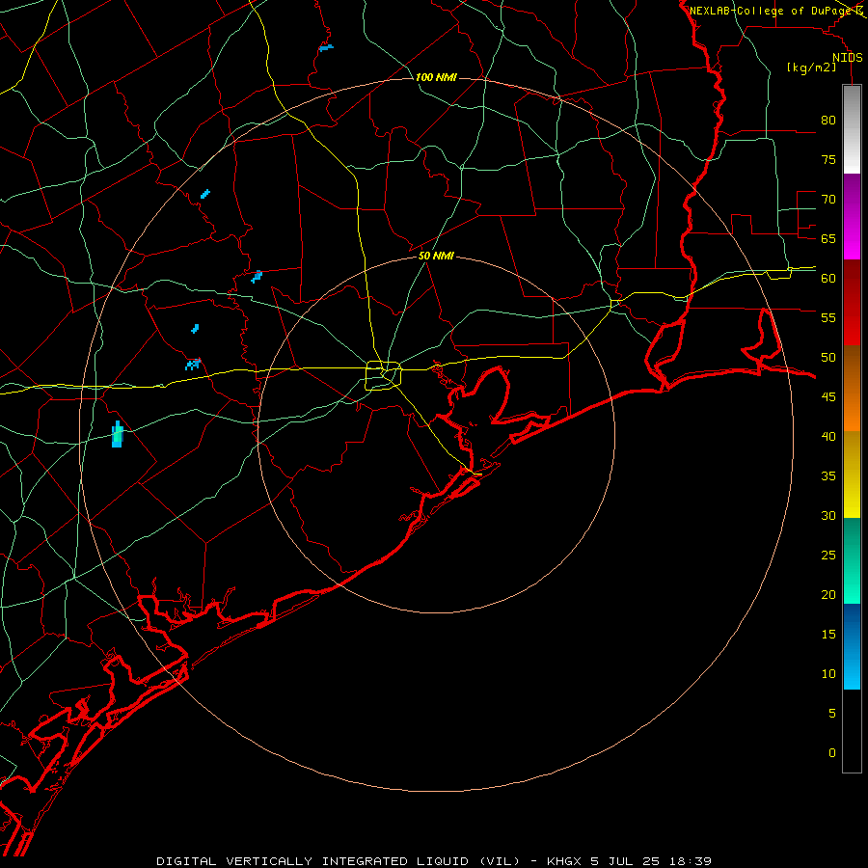Screen dimensions: 868x868
Task: Select the '65' value on the color scale
Action: (x=828, y=238)
